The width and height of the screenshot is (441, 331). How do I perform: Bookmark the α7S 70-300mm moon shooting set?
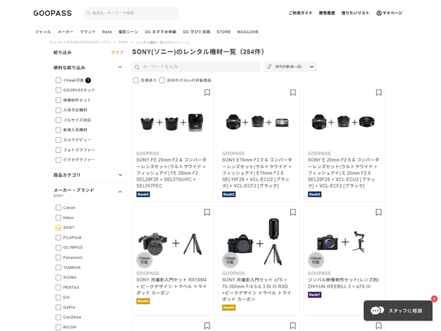pos(293,212)
